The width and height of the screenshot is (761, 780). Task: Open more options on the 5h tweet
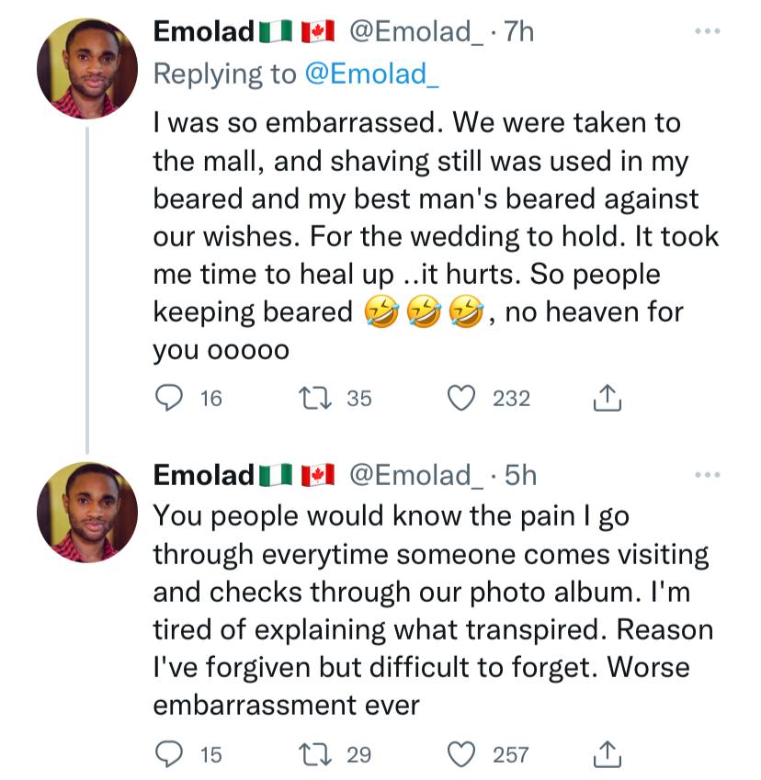(x=708, y=475)
